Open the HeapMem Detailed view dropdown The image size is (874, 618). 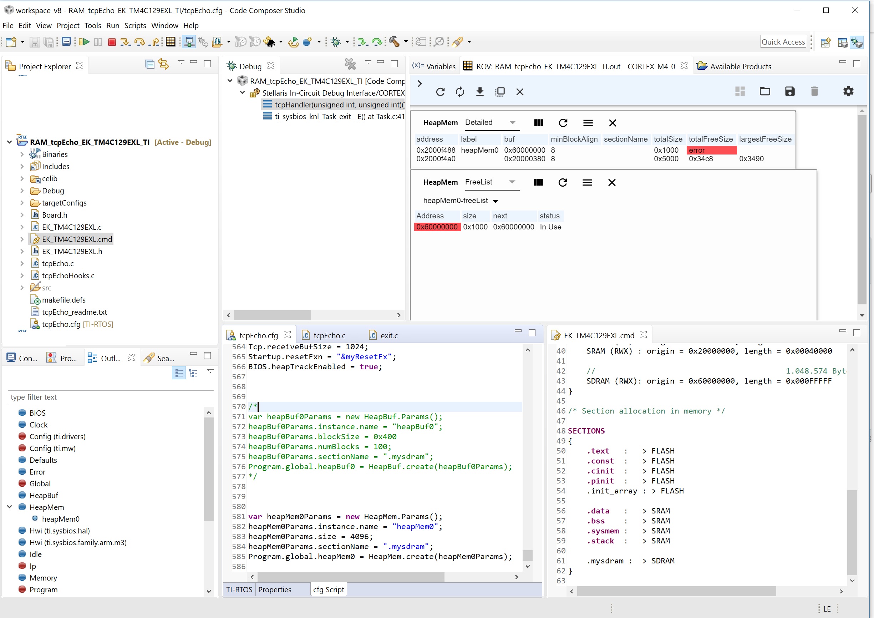[x=512, y=123]
